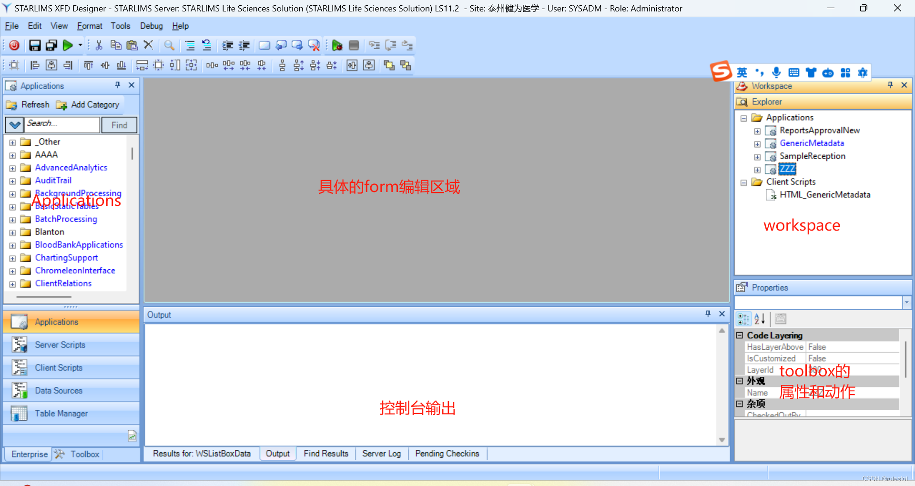Image resolution: width=915 pixels, height=486 pixels.
Task: Click in the Search input field
Action: coord(62,124)
